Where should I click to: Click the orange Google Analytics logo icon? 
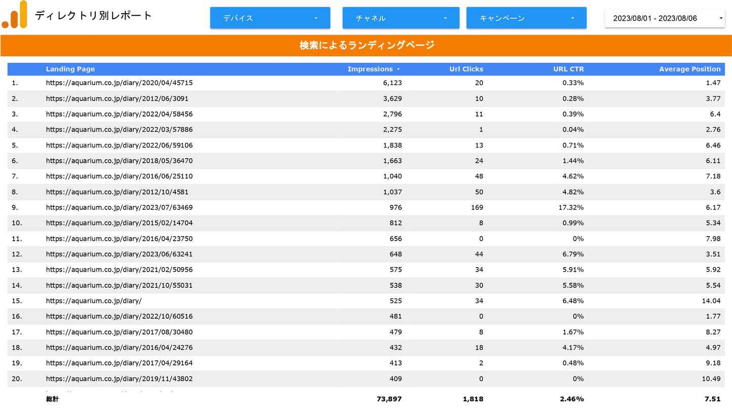click(x=14, y=14)
